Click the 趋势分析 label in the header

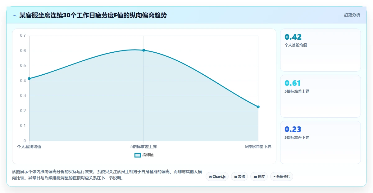point(352,15)
